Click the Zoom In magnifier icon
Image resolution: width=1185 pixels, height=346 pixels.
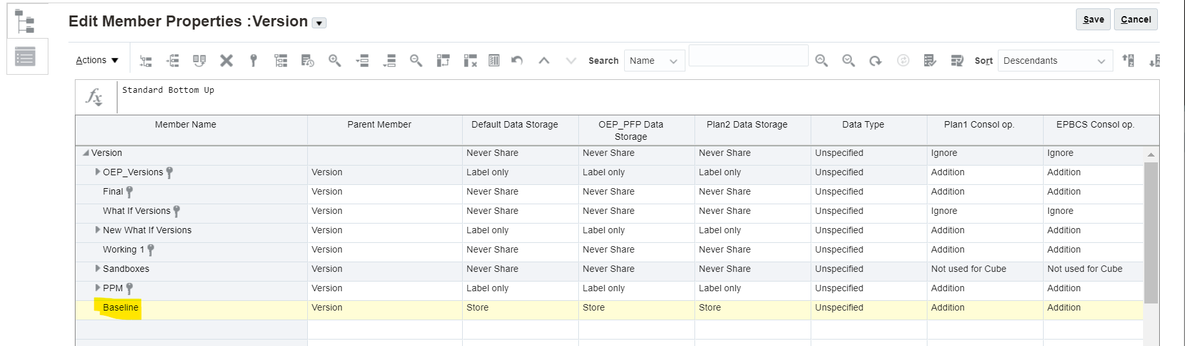click(334, 61)
